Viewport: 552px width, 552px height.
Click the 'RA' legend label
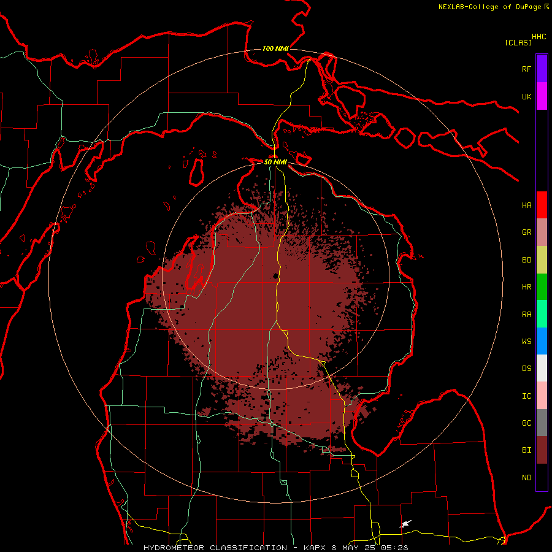point(526,315)
